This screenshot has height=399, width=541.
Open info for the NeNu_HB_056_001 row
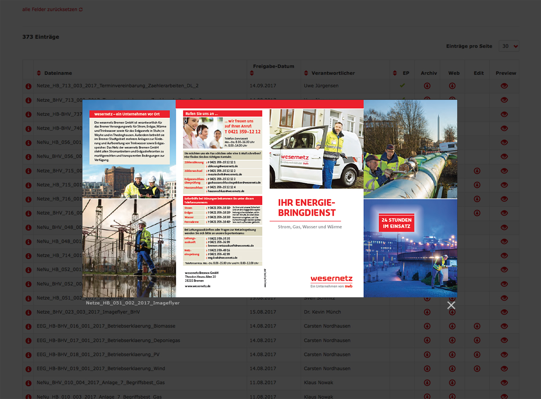click(x=28, y=143)
